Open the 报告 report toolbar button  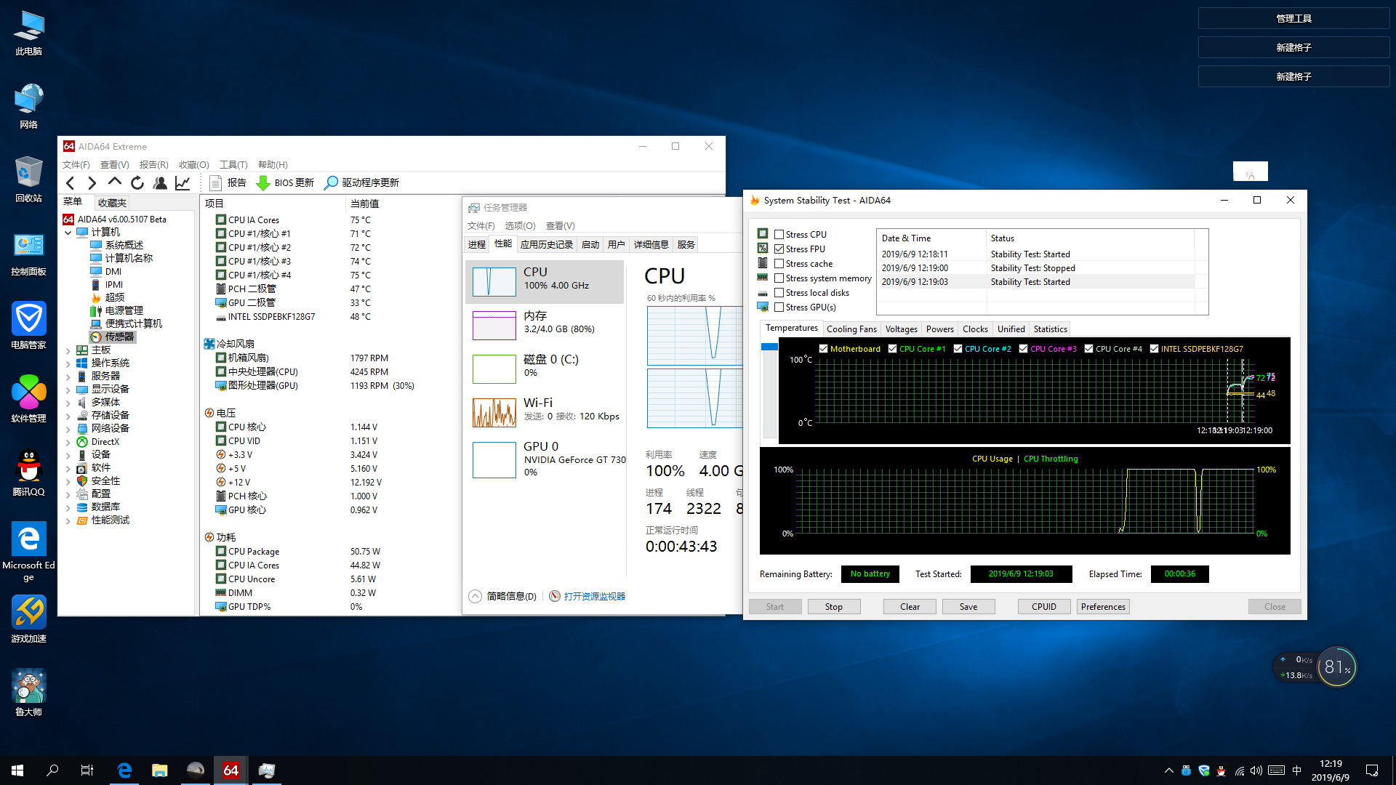click(228, 182)
